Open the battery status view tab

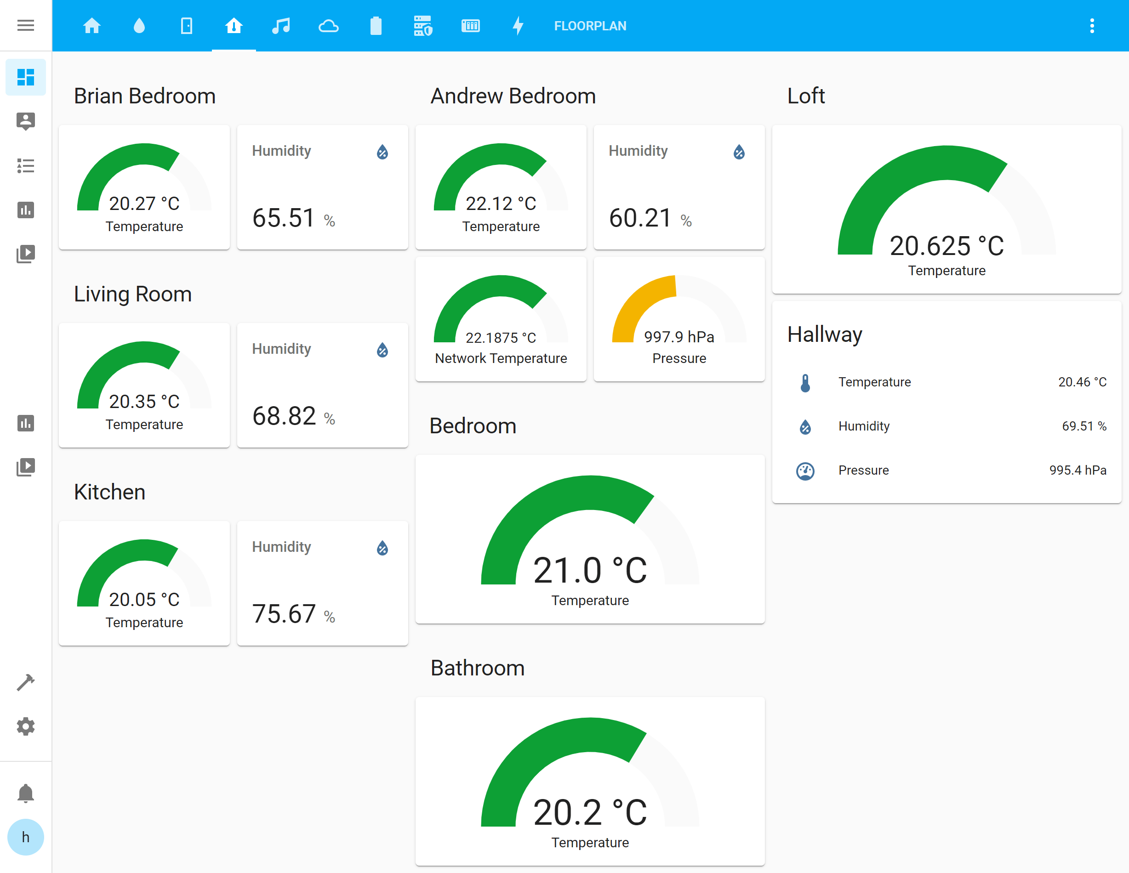click(x=376, y=25)
